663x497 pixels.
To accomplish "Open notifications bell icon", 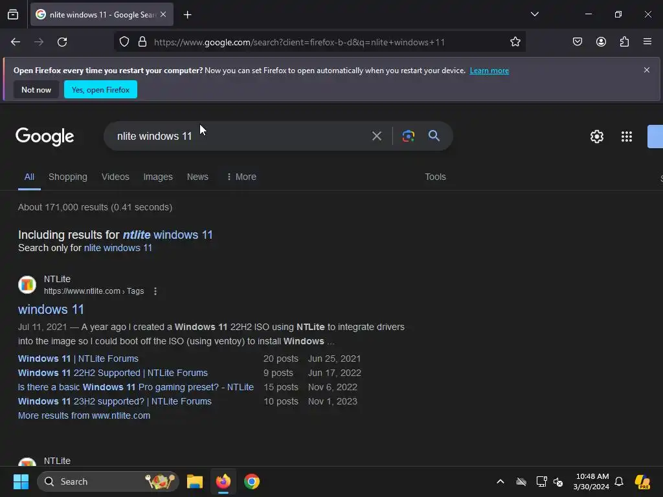I will tap(619, 481).
